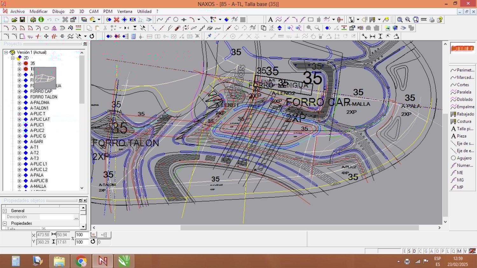477x268 pixels.
Task: Collapse the General properties section
Action: point(5,211)
